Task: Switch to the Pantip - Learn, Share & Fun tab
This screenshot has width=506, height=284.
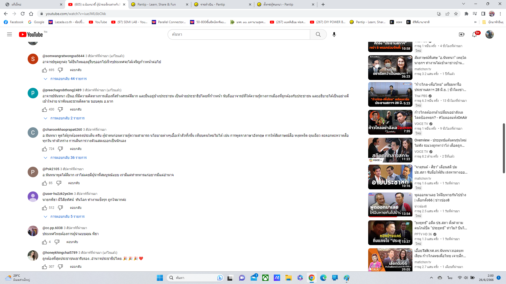Action: tap(160, 4)
